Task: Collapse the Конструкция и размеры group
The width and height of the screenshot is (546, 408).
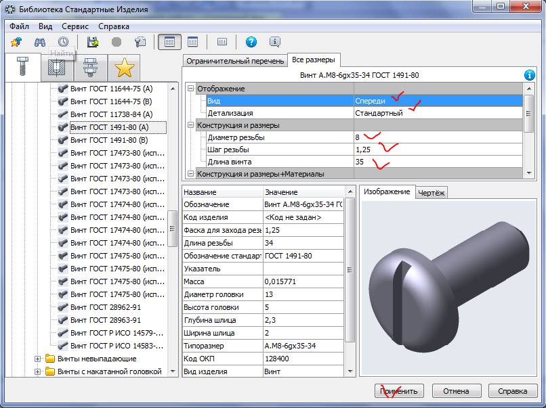Action: tap(190, 125)
